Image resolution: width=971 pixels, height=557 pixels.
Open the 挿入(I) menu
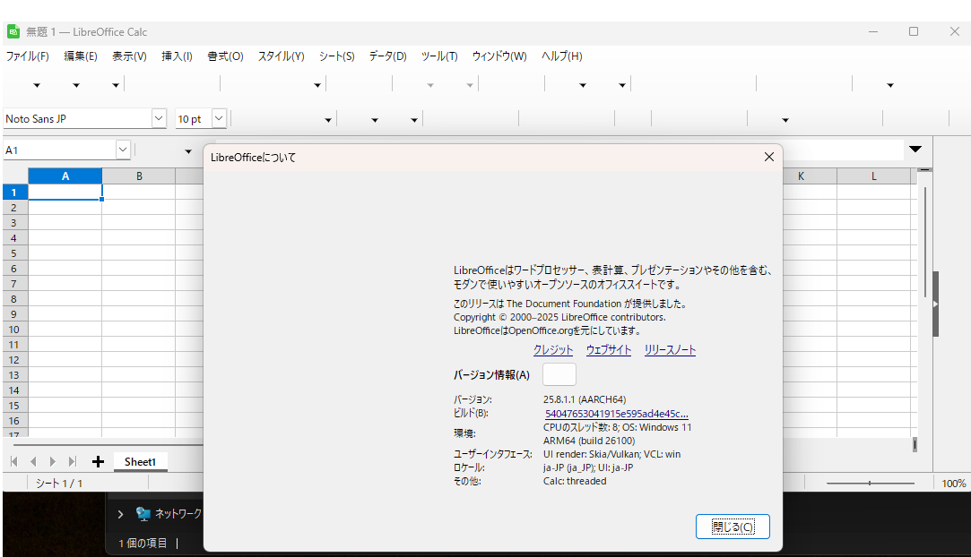[x=178, y=56]
